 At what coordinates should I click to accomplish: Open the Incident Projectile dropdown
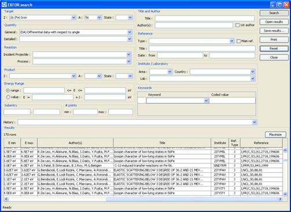(x=129, y=54)
